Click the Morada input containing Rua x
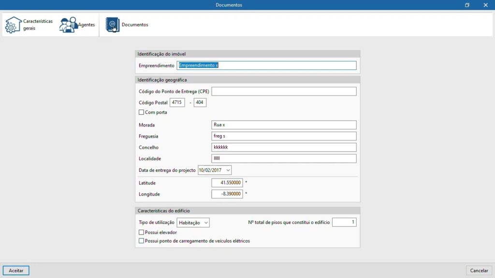 click(x=284, y=125)
